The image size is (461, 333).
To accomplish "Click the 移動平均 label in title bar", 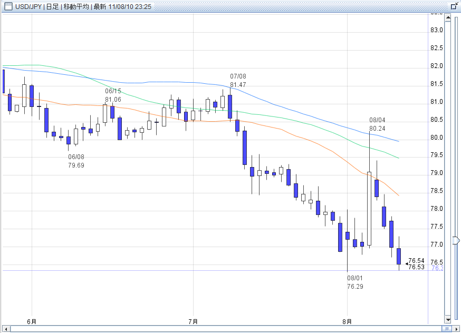I will coord(76,6).
